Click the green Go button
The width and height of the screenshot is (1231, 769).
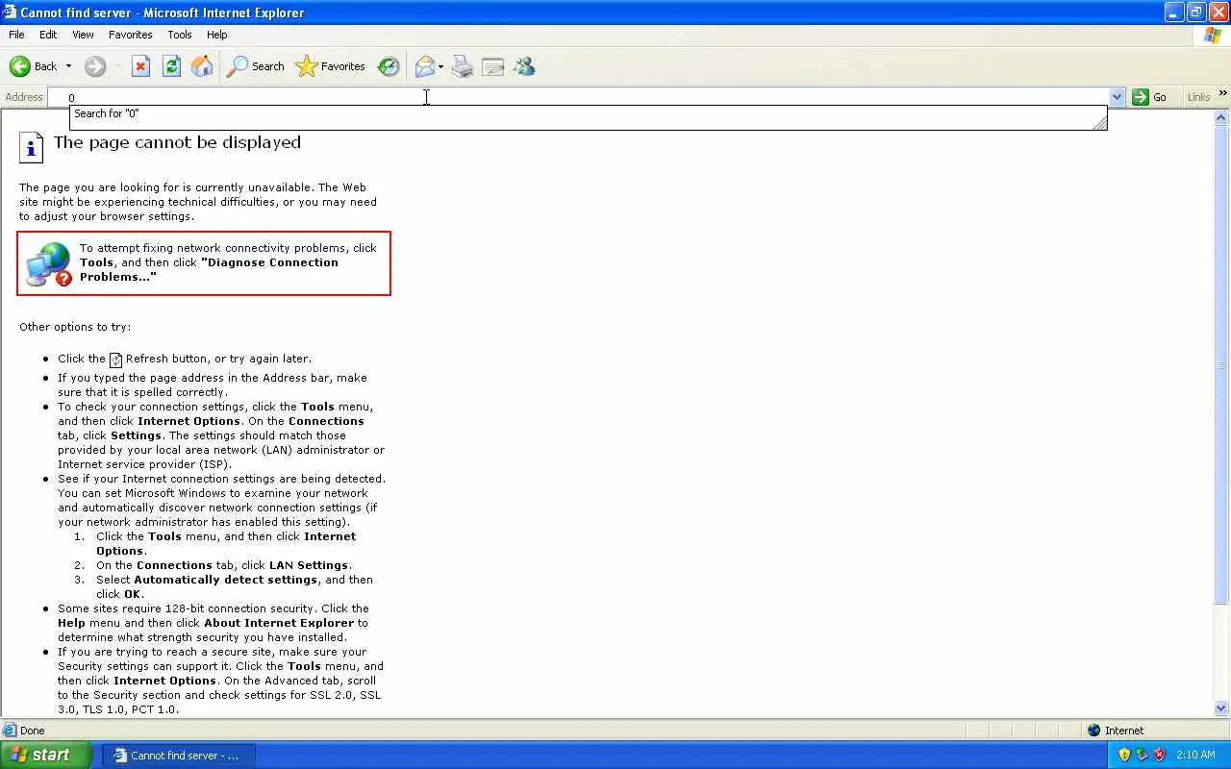coord(1151,97)
